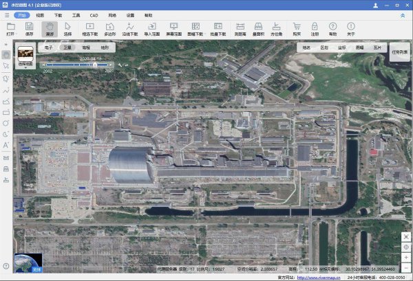Image resolution: width=413 pixels, height=281 pixels.
Task: Open the 工具 (Tools) ribbon tab
Action: pyautogui.click(x=76, y=14)
